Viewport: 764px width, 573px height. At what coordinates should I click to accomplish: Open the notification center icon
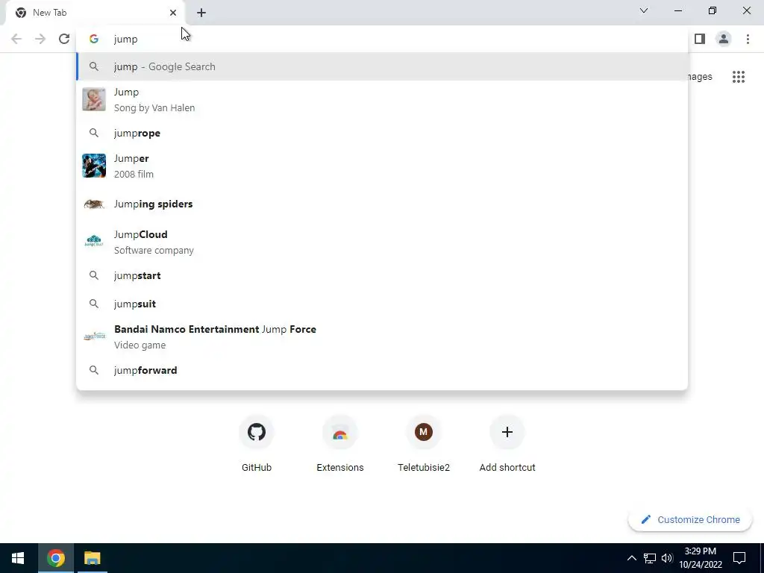point(739,558)
